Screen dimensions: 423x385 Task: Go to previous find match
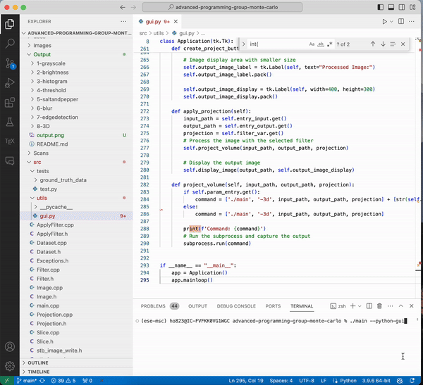coord(373,44)
